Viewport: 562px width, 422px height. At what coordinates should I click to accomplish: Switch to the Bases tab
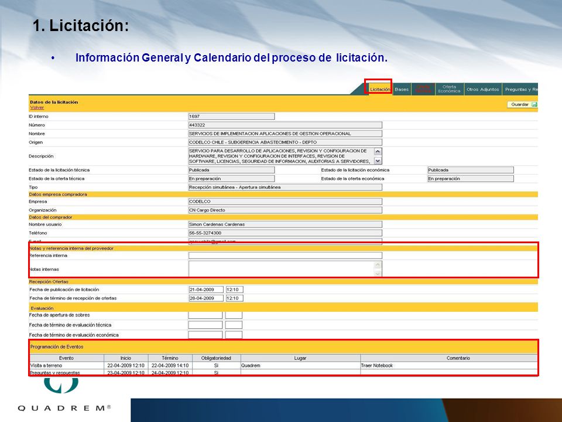pyautogui.click(x=402, y=89)
